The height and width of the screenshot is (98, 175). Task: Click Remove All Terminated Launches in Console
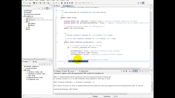pyautogui.click(x=126, y=71)
